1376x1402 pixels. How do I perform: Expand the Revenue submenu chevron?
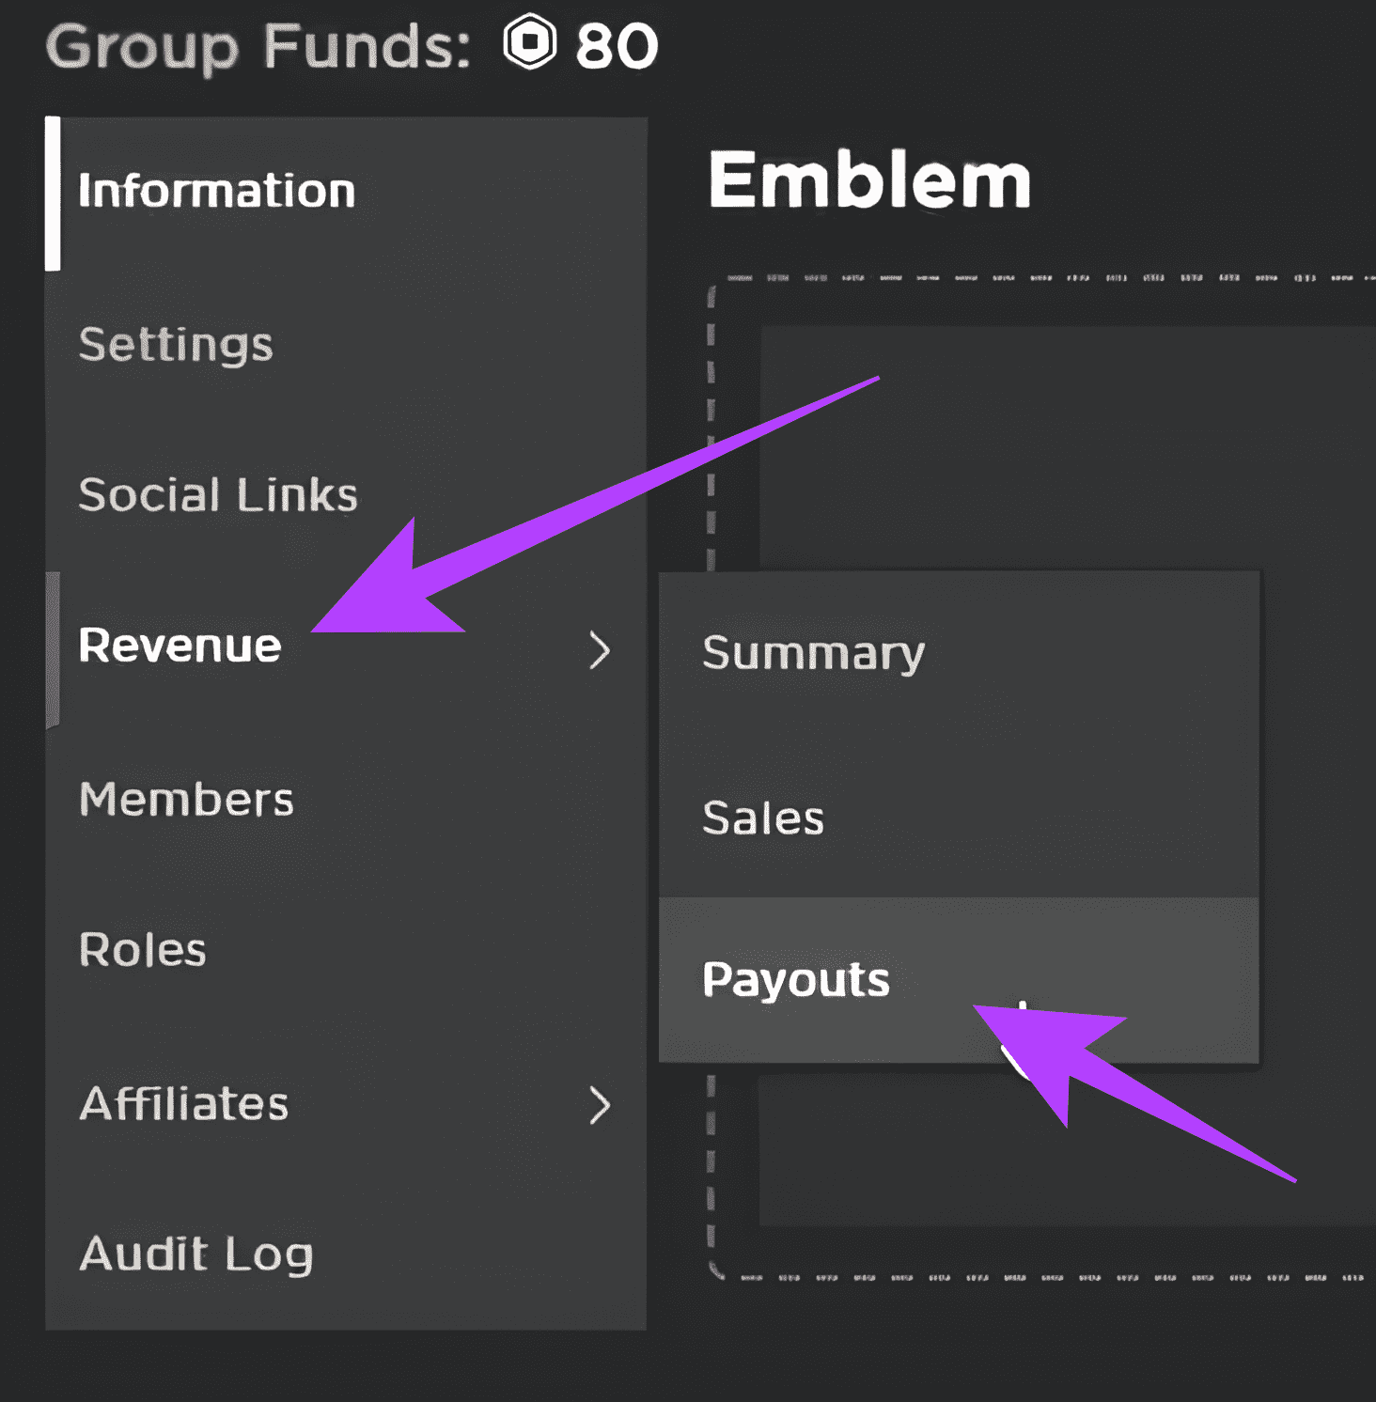[x=599, y=650]
